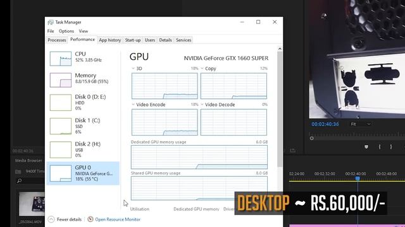Open the 3D engine graph dropdown
405x227 pixels.
pyautogui.click(x=133, y=69)
